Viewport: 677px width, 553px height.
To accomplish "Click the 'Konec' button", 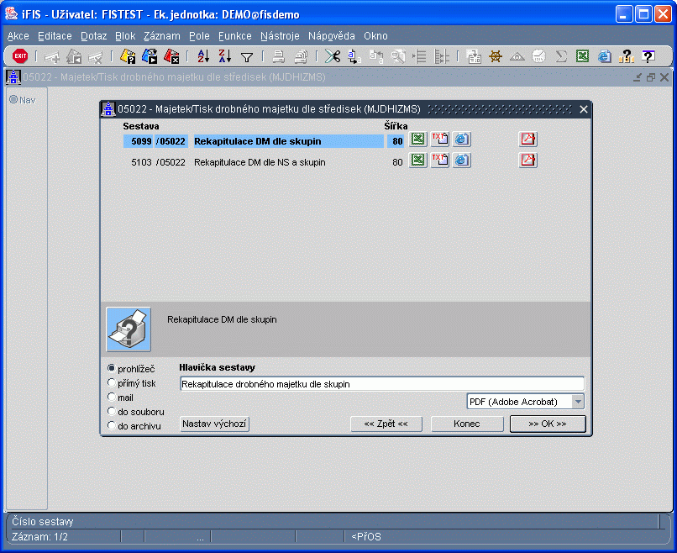I will pos(467,424).
